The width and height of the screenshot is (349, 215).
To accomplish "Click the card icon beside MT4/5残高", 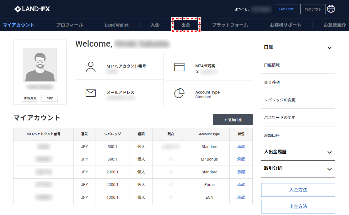I will (179, 67).
